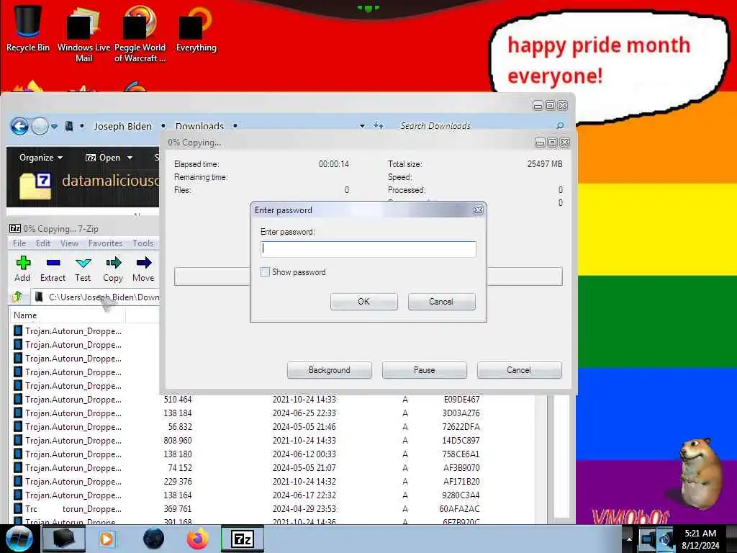
Task: Select file row with CRC 758CE6A1
Action: 273,454
